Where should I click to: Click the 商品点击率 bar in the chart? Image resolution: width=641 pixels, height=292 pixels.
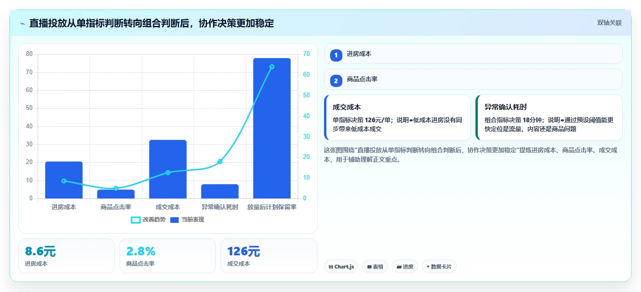(116, 194)
